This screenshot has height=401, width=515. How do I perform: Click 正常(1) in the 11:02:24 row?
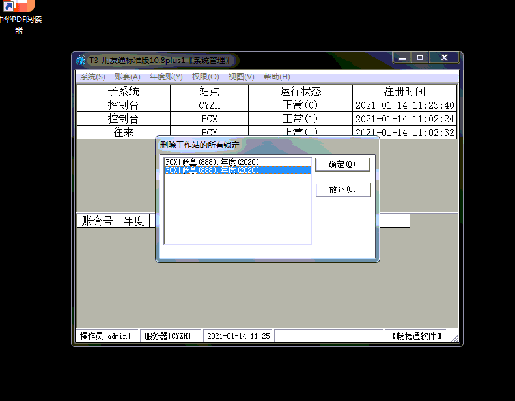300,118
